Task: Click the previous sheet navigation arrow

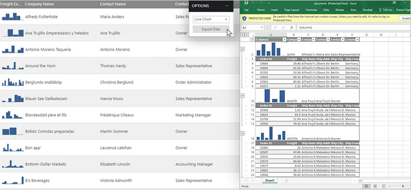Action: (246, 180)
